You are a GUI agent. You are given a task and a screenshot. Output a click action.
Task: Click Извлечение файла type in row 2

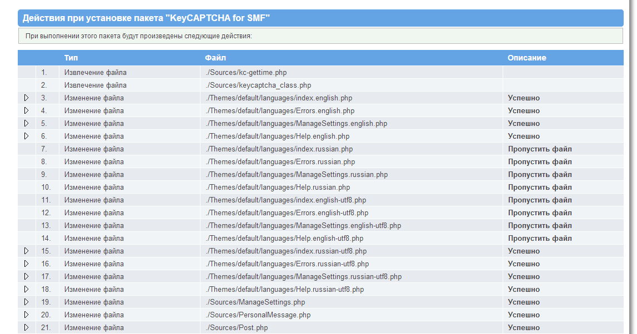point(95,85)
